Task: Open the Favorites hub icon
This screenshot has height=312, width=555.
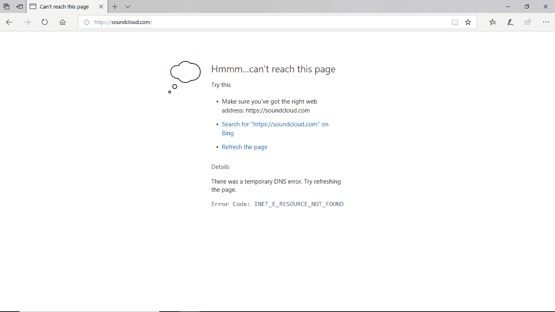Action: 492,22
